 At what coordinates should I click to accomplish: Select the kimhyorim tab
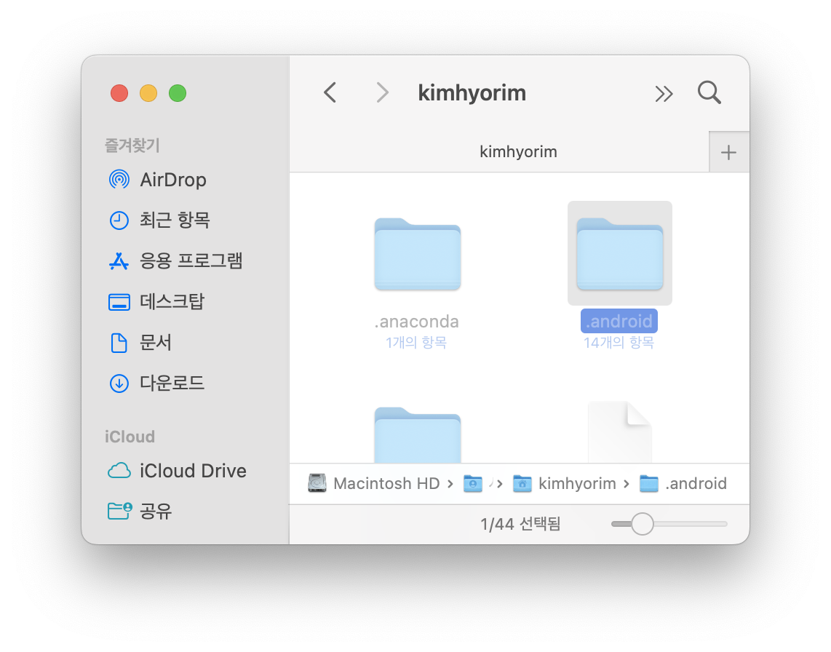click(499, 152)
